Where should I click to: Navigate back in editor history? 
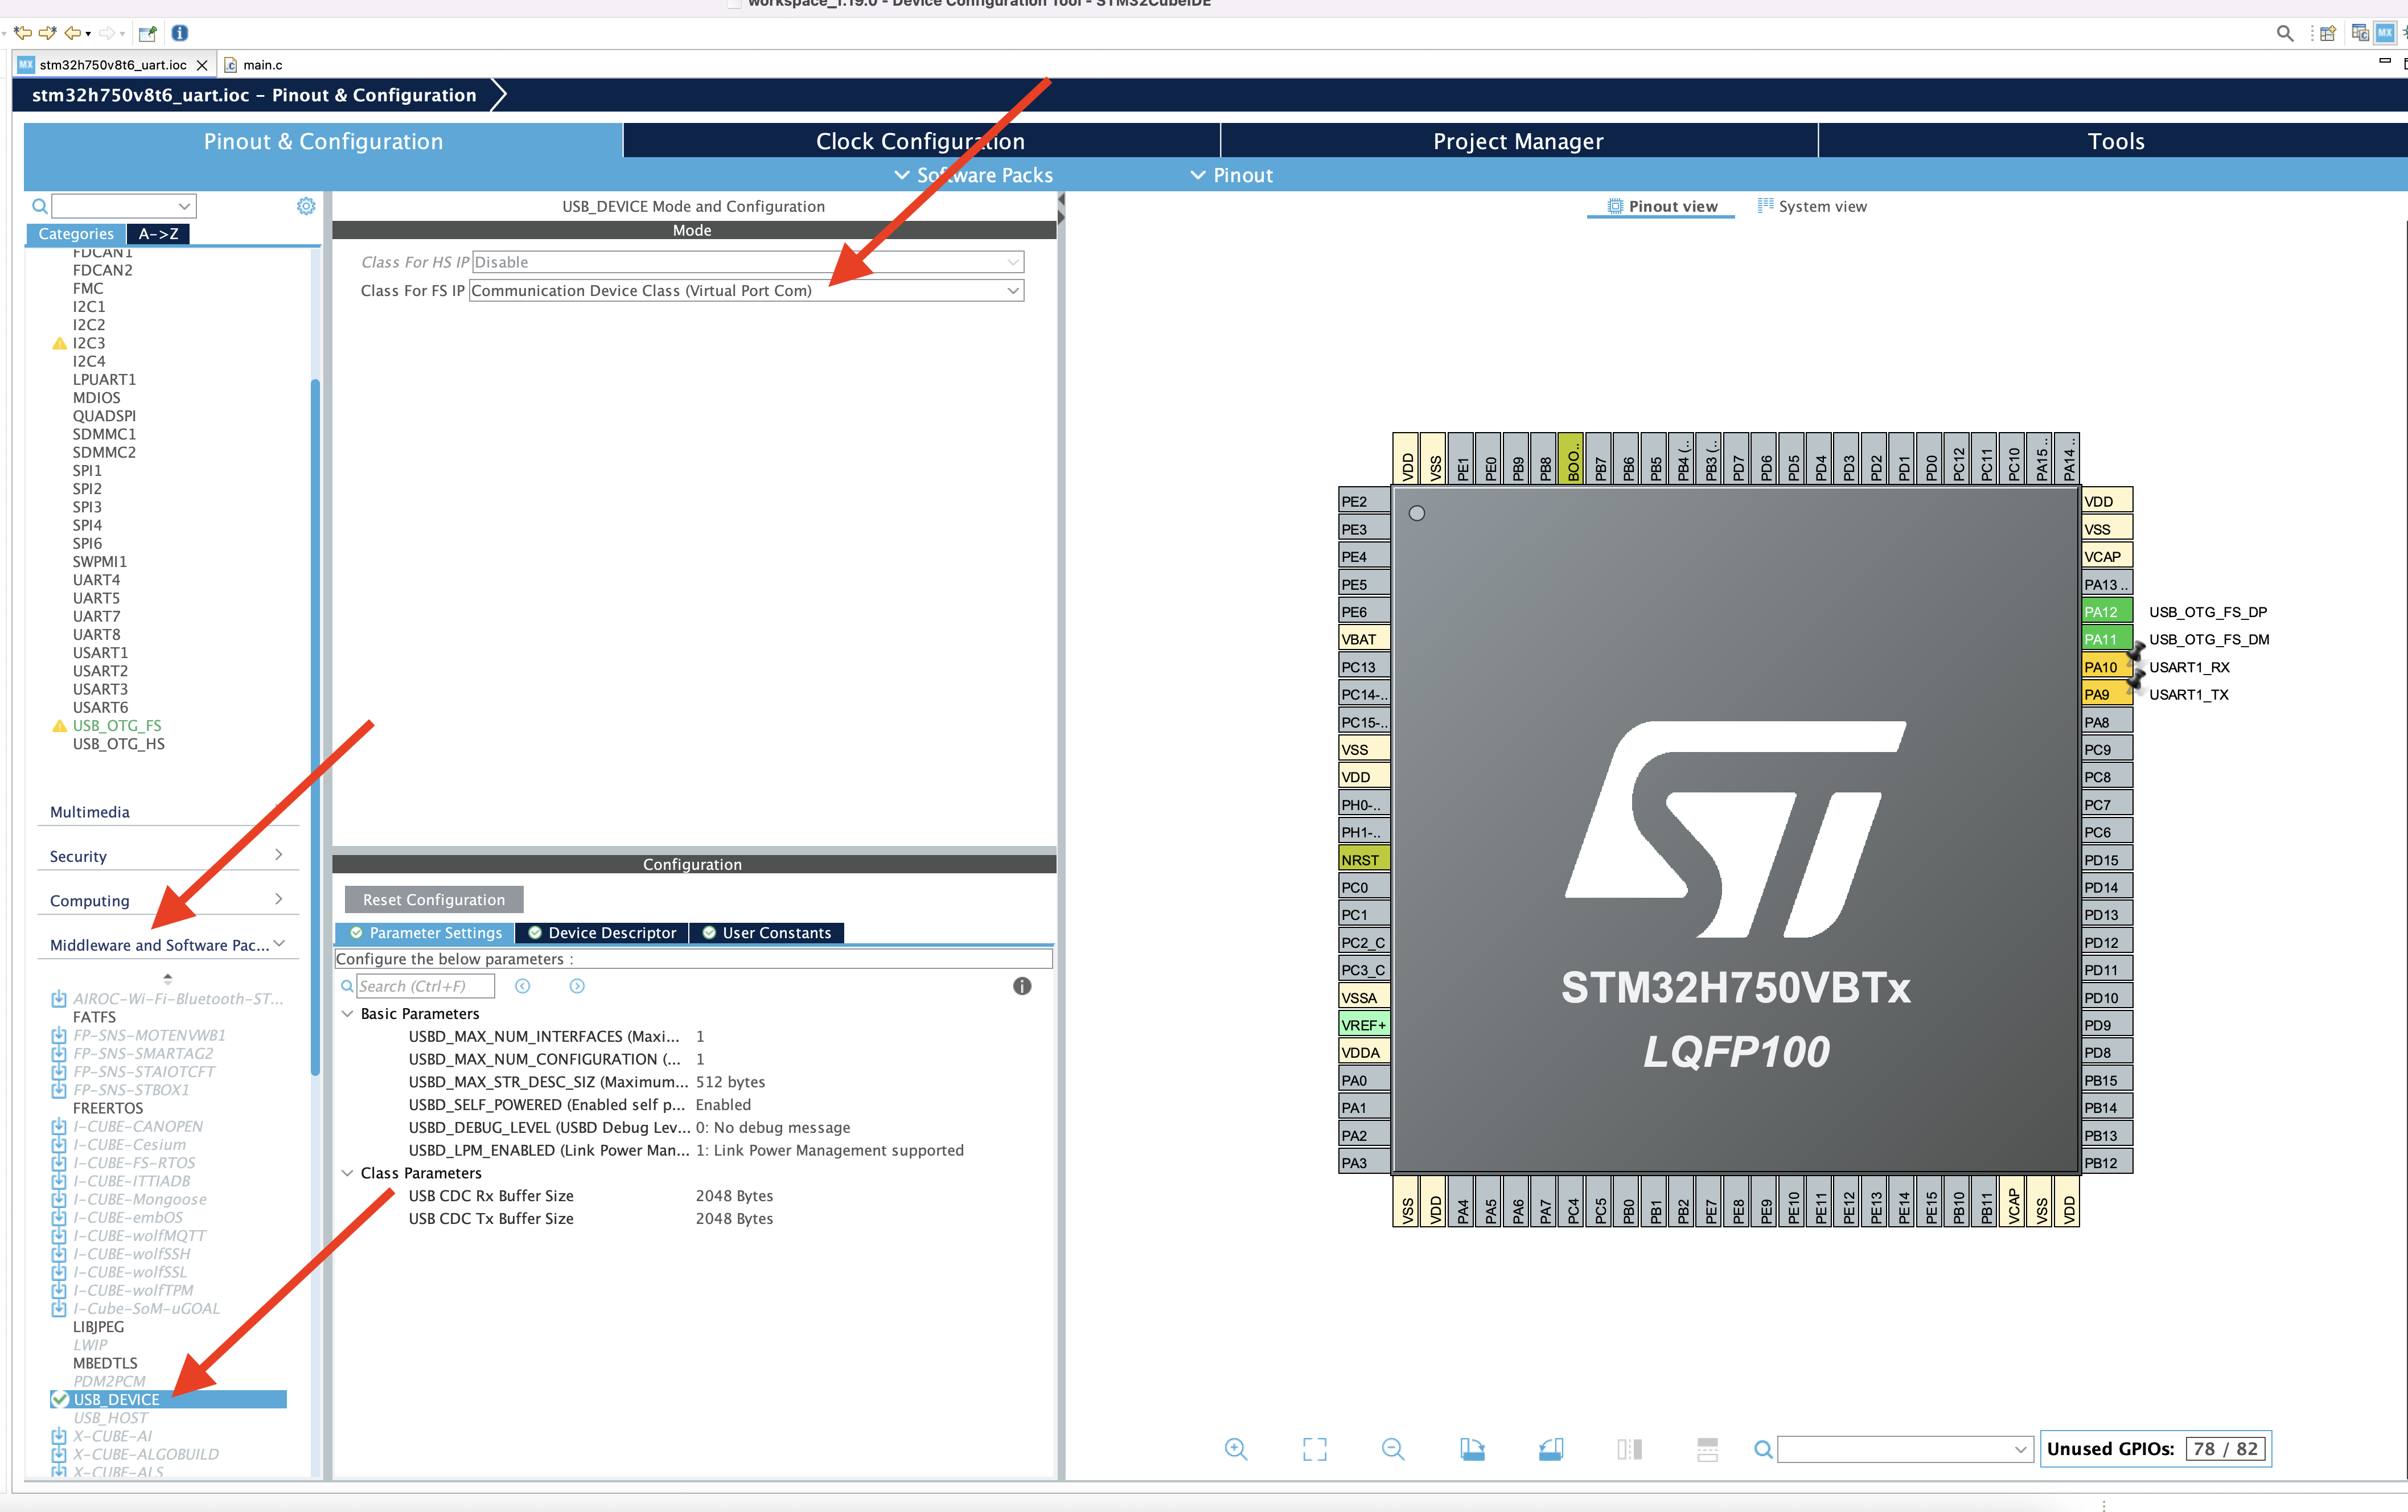click(73, 33)
